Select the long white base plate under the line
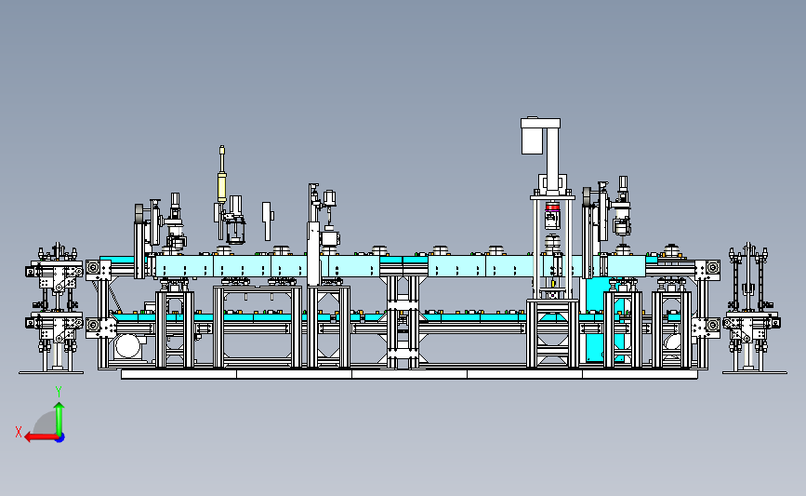The image size is (806, 496). [409, 374]
